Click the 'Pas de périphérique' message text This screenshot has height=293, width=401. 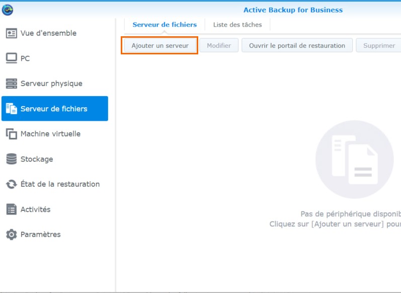(350, 213)
